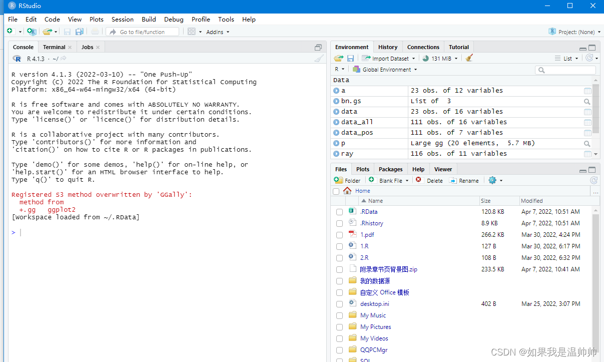Close the Jobs tab
This screenshot has height=362, width=604.
coord(98,48)
